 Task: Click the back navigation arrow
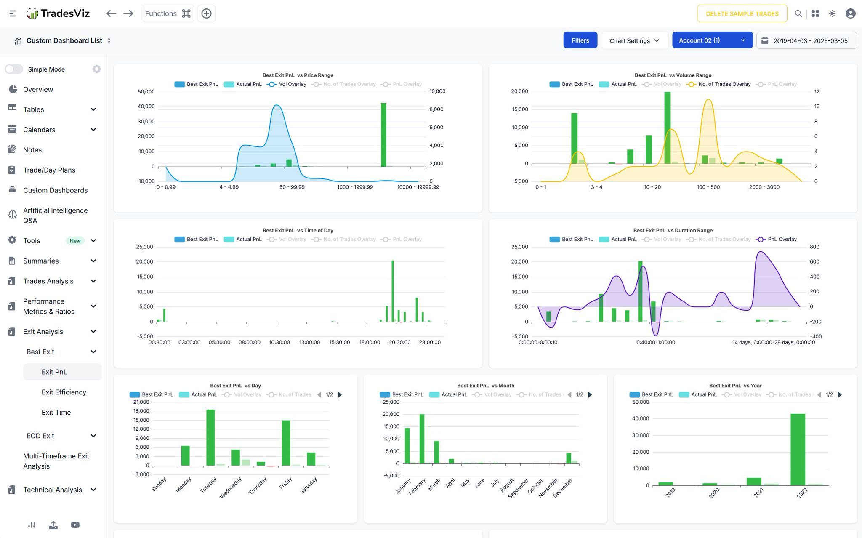111,13
